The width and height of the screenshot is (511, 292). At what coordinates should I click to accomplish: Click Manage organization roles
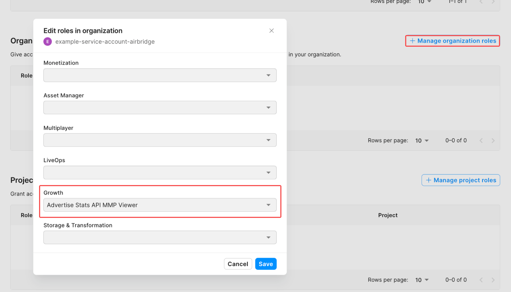click(x=453, y=41)
